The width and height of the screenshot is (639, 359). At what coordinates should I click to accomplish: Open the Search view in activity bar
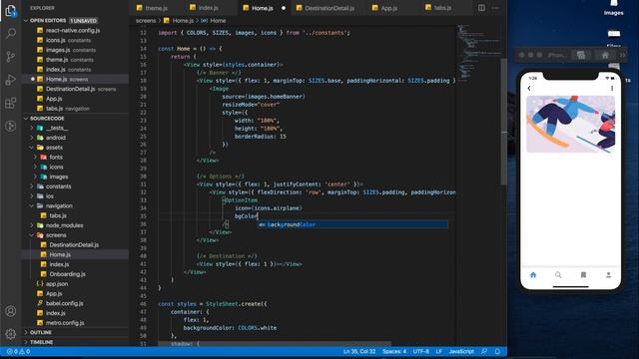pyautogui.click(x=11, y=33)
